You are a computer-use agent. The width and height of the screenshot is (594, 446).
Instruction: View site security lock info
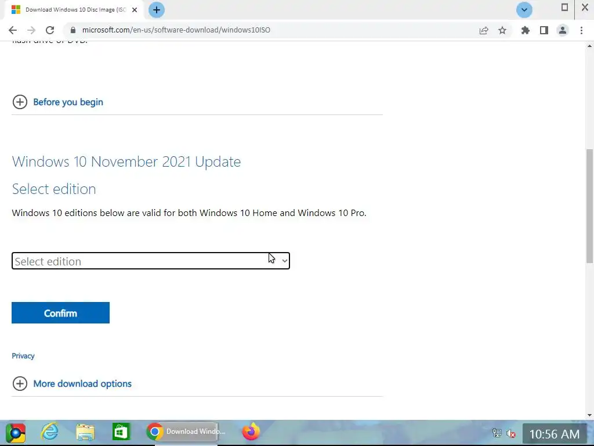tap(73, 30)
